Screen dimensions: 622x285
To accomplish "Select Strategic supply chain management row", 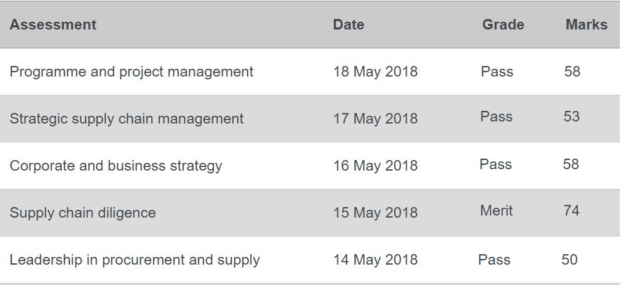I will click(x=309, y=119).
